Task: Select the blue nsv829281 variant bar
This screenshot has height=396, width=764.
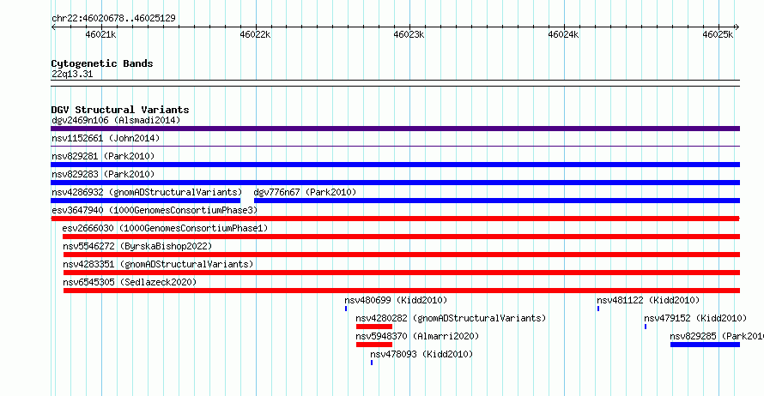Action: [395, 165]
